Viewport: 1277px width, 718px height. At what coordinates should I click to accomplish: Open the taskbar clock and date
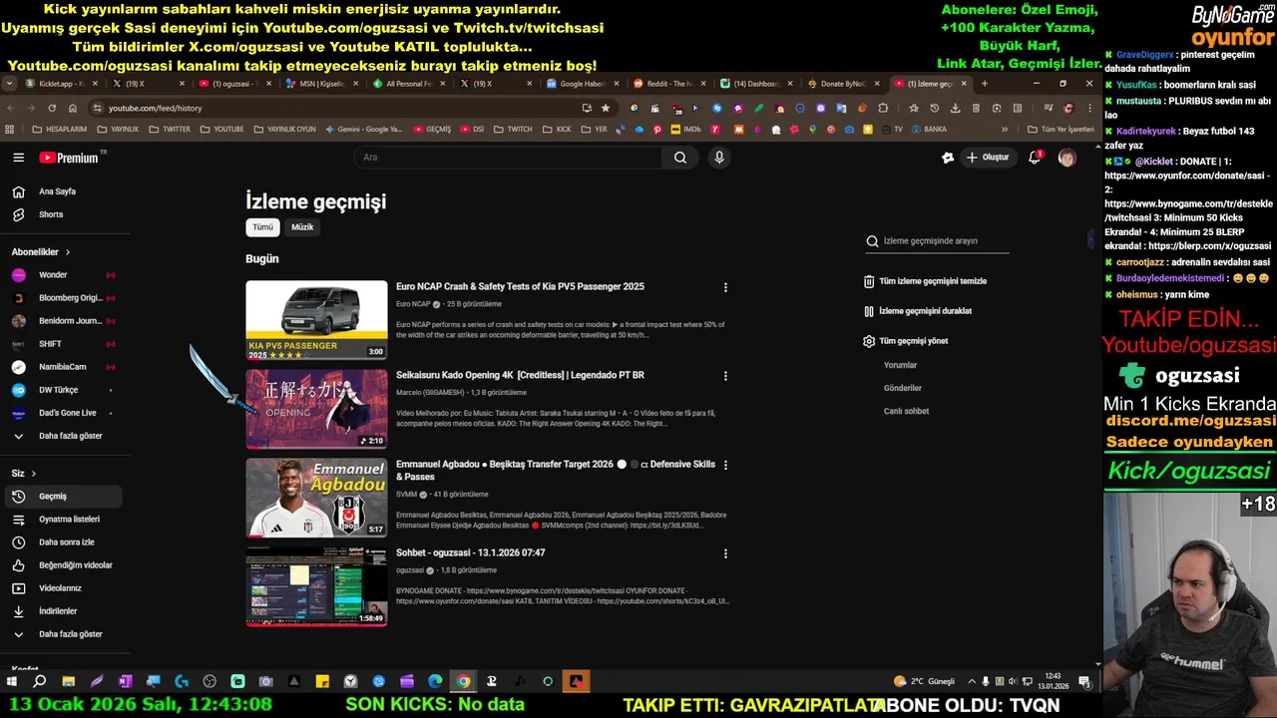[1053, 681]
